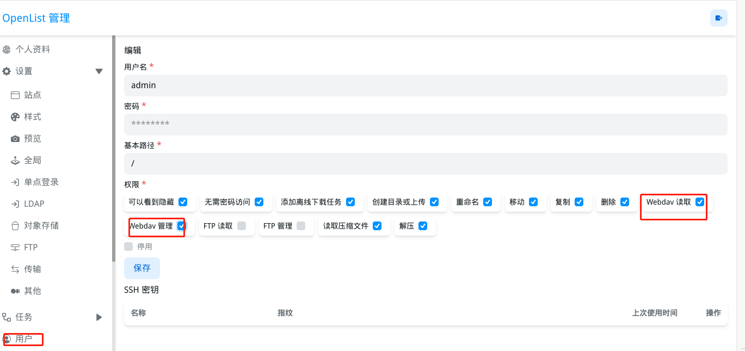This screenshot has width=745, height=351.
Task: Click the login arrow icon beside LDAP
Action: (15, 204)
